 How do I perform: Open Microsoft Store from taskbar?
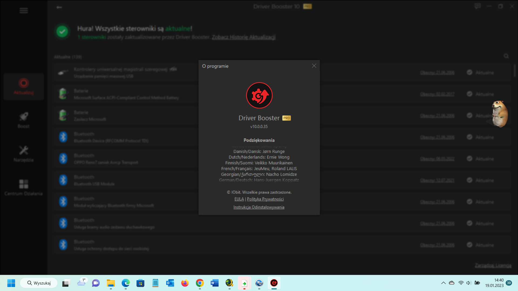pos(140,283)
